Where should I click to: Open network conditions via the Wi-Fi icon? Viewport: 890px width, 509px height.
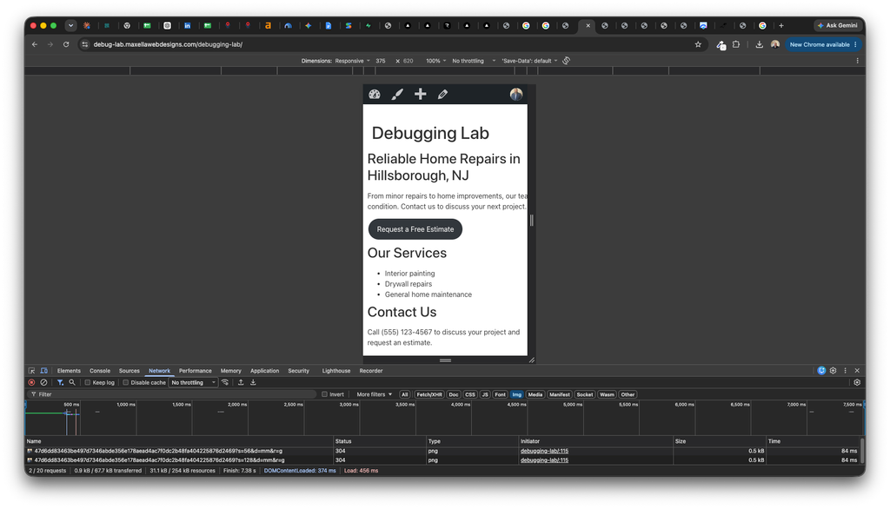tap(225, 382)
